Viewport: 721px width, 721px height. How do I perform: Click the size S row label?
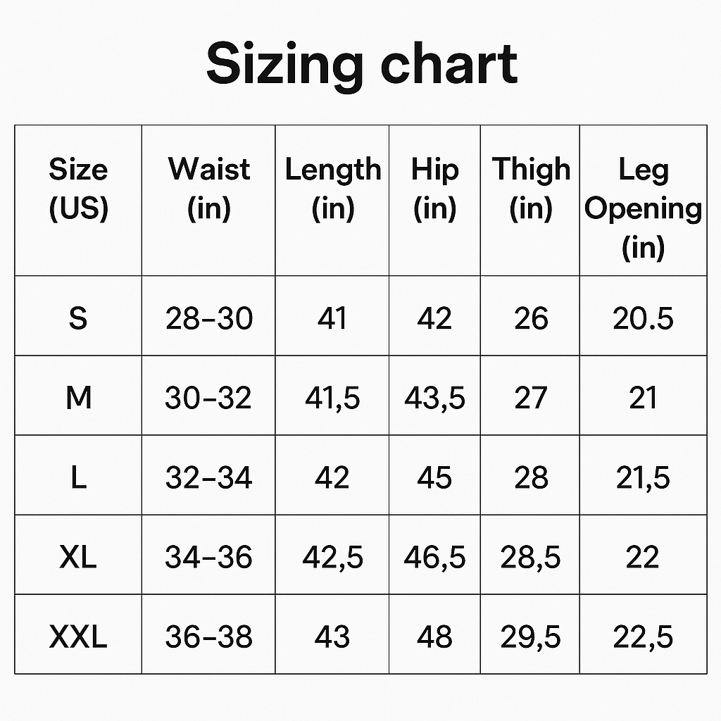78,318
